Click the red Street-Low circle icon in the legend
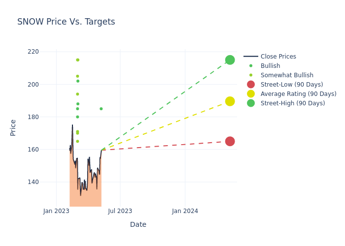This screenshot has width=345, height=246. click(x=251, y=85)
